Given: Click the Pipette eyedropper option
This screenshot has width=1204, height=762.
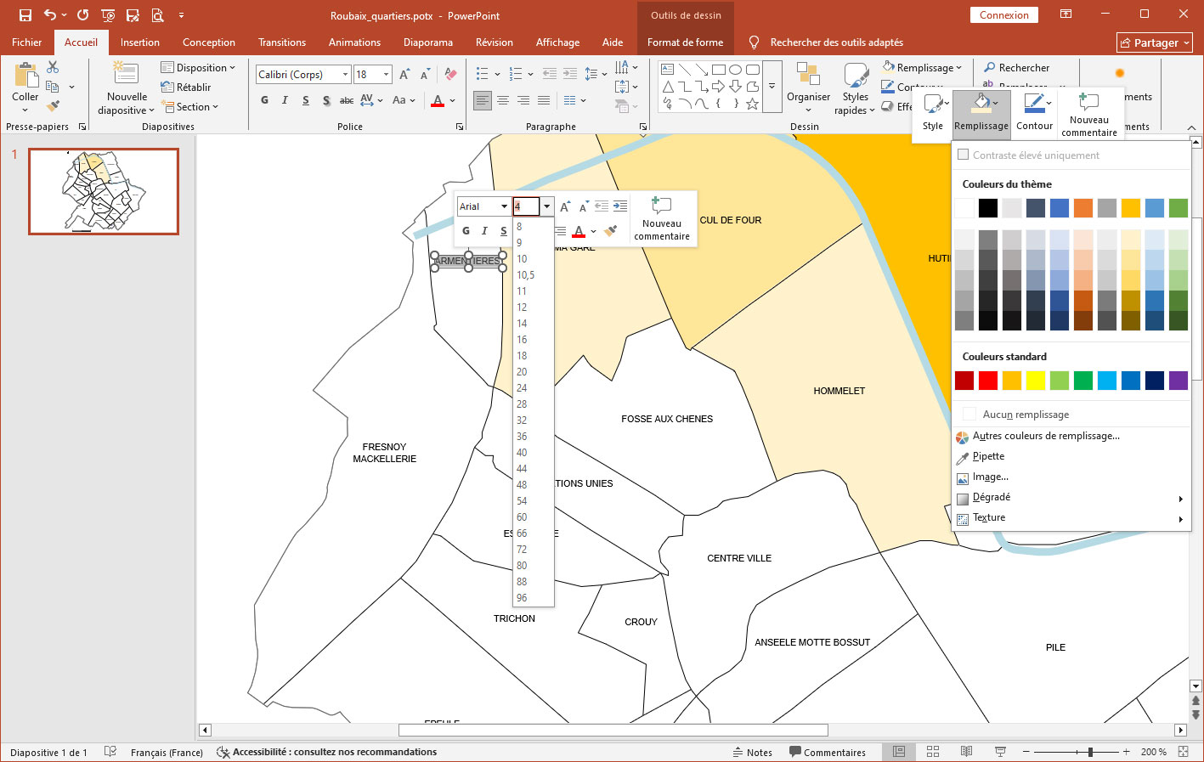Looking at the screenshot, I should coord(988,456).
